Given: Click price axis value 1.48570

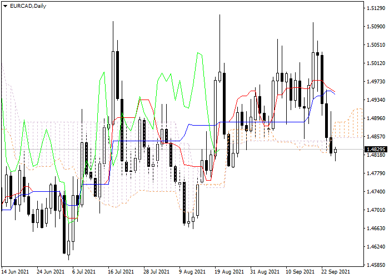Looking at the screenshot, I should pyautogui.click(x=376, y=137).
